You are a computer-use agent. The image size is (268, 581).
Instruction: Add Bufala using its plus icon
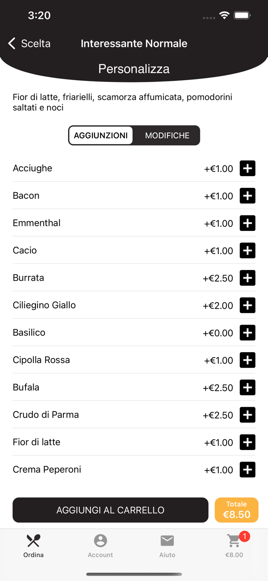pyautogui.click(x=248, y=387)
